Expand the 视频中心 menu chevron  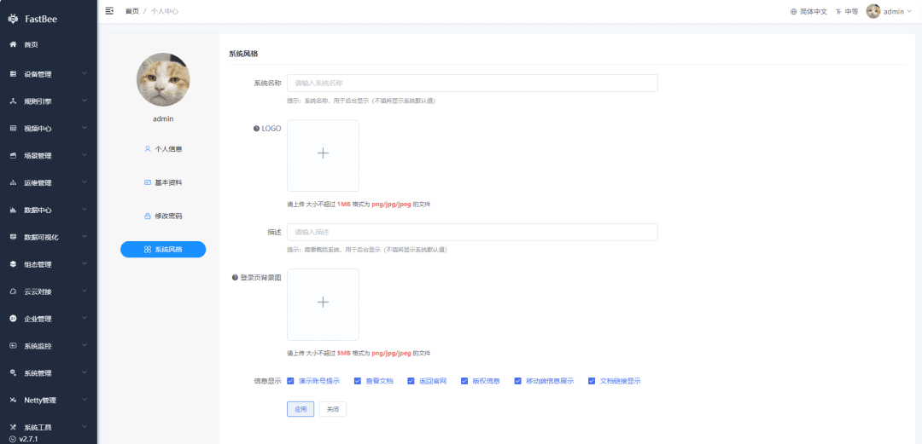(85, 128)
